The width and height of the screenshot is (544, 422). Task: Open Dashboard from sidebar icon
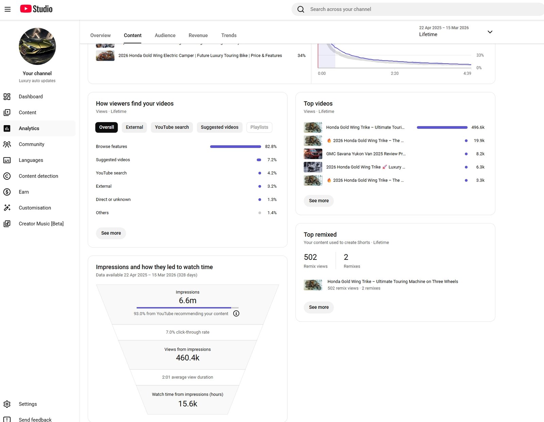point(7,97)
